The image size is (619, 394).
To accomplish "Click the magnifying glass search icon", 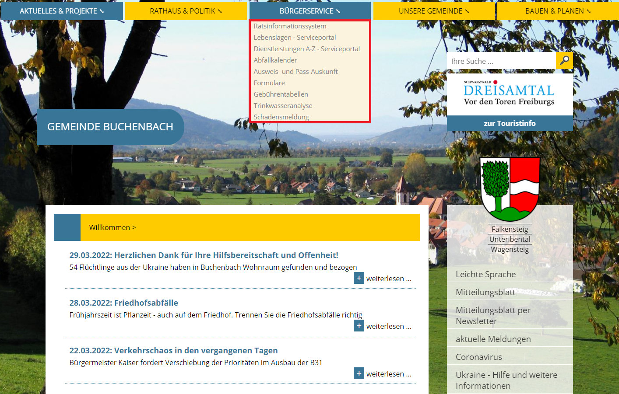I will tap(564, 61).
